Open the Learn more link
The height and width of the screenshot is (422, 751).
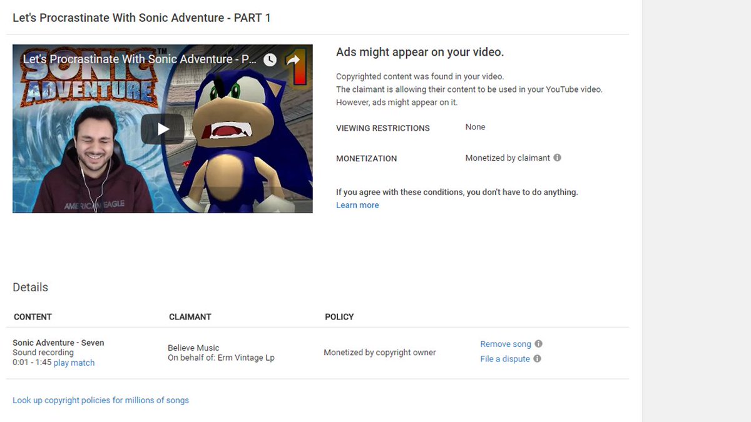357,205
